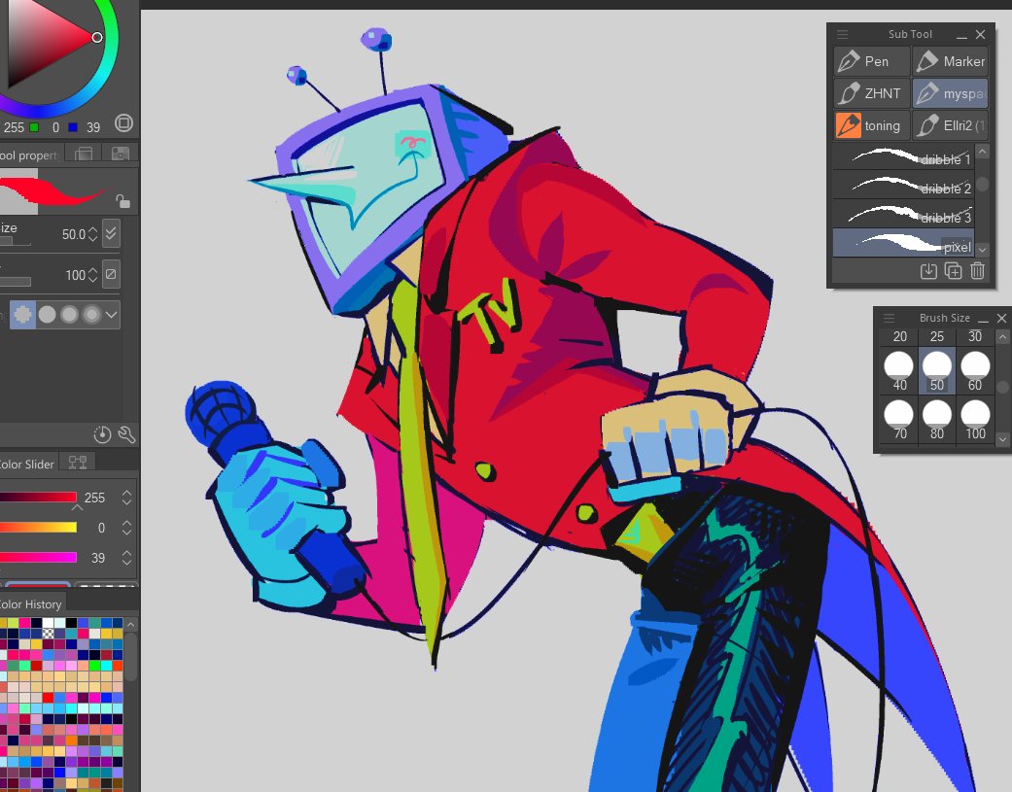The height and width of the screenshot is (792, 1012).
Task: Open the Intermediate Color tab icon
Action: click(78, 462)
